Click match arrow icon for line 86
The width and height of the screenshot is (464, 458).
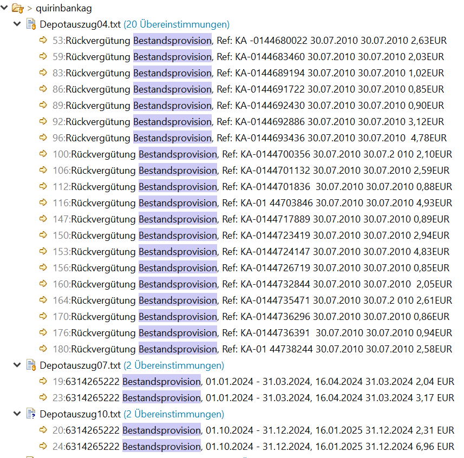(43, 89)
